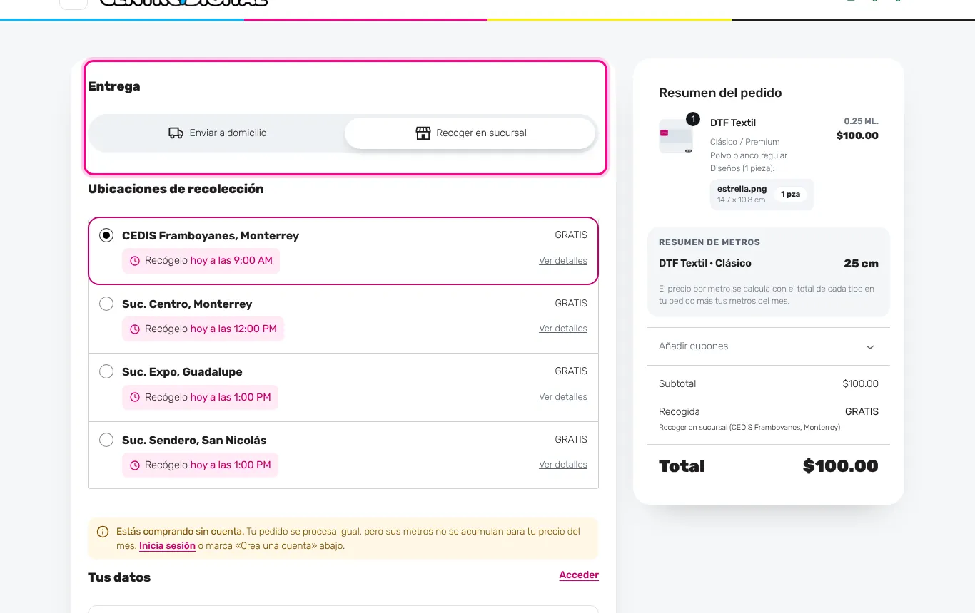Click GRATIS next to Recogida
975x613 pixels.
coord(862,412)
